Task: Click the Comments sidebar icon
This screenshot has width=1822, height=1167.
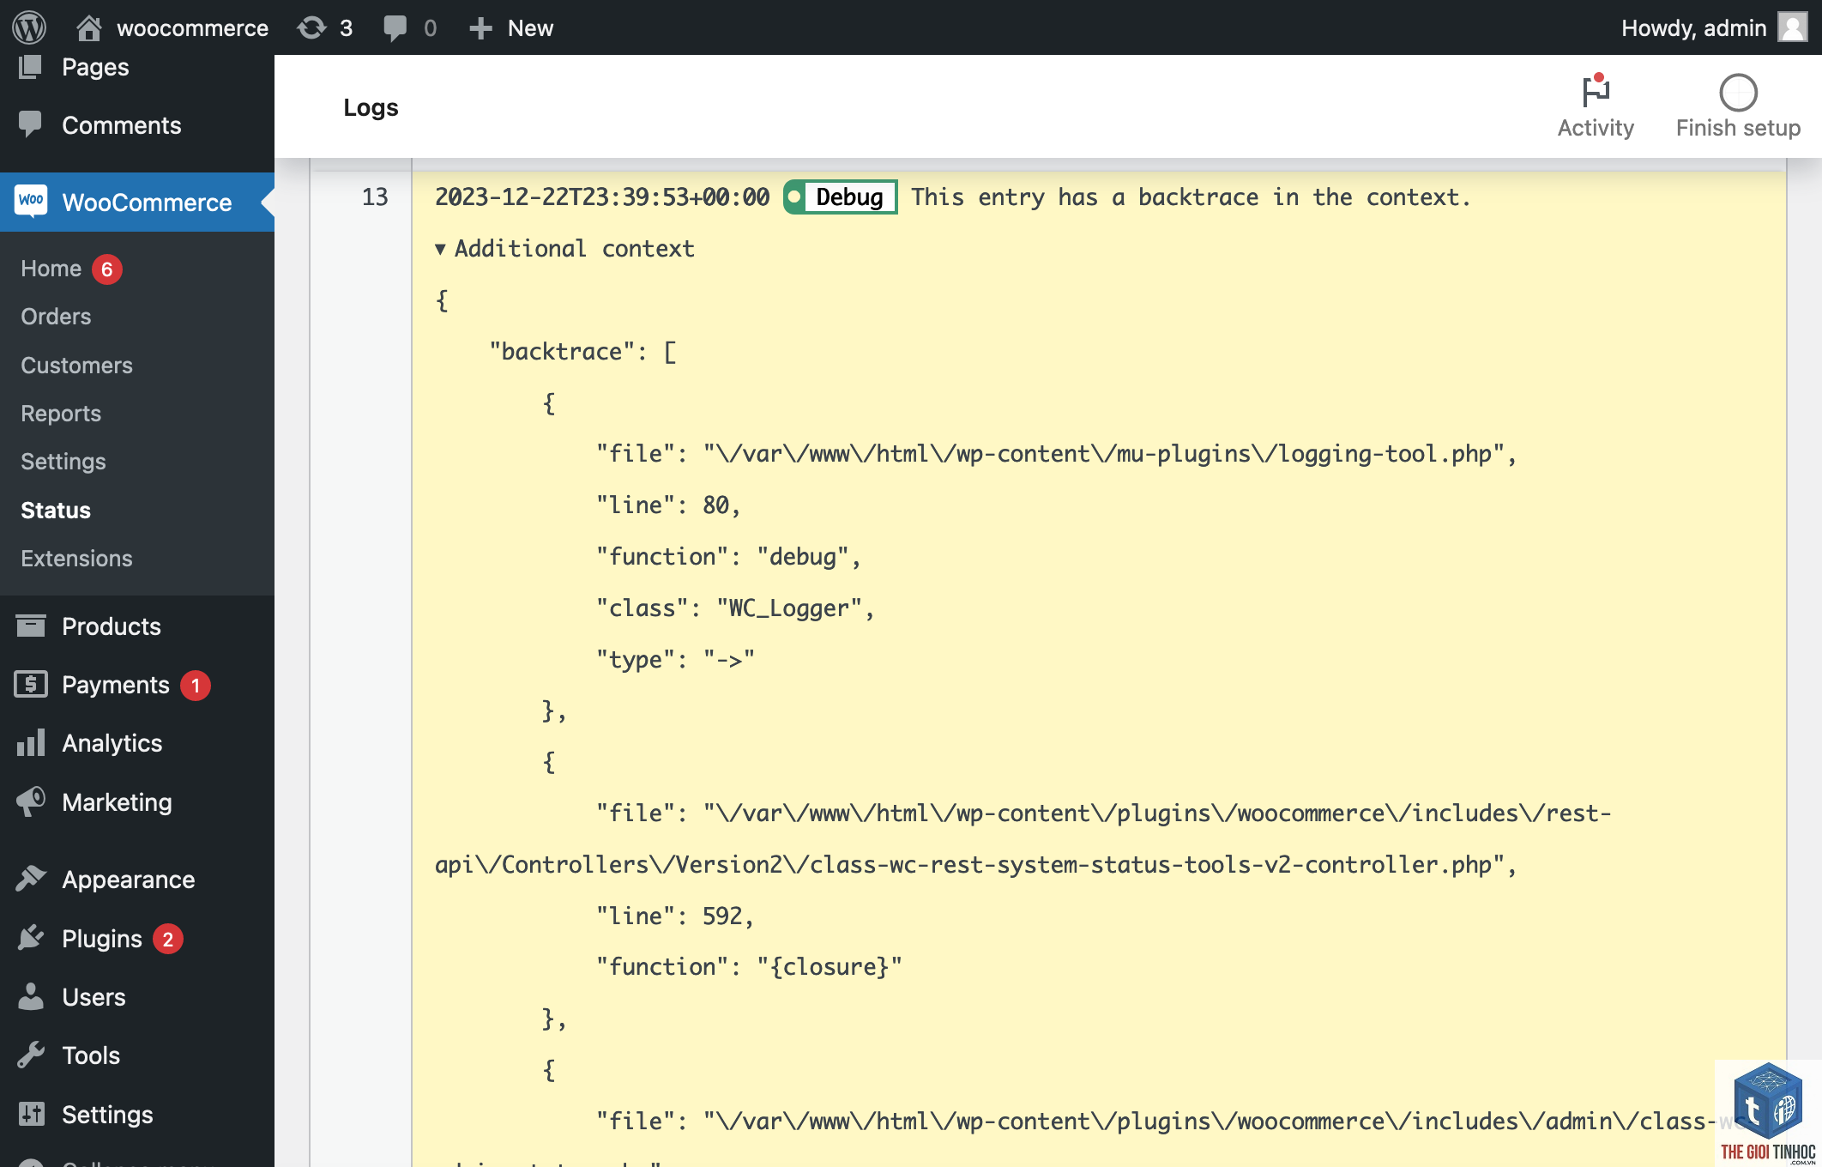Action: (30, 124)
